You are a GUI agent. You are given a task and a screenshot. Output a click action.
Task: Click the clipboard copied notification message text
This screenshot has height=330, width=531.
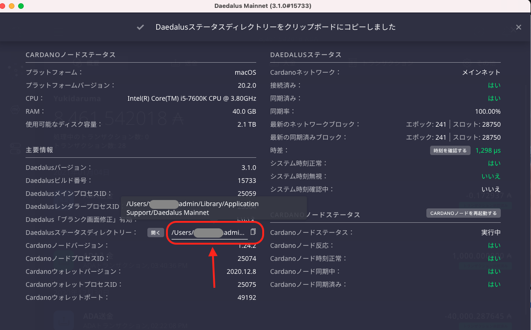click(x=276, y=27)
